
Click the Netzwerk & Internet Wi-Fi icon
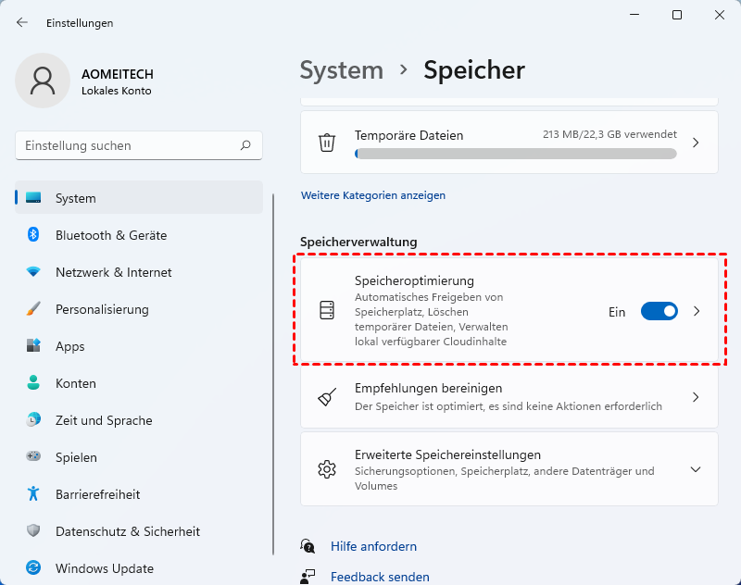(33, 272)
